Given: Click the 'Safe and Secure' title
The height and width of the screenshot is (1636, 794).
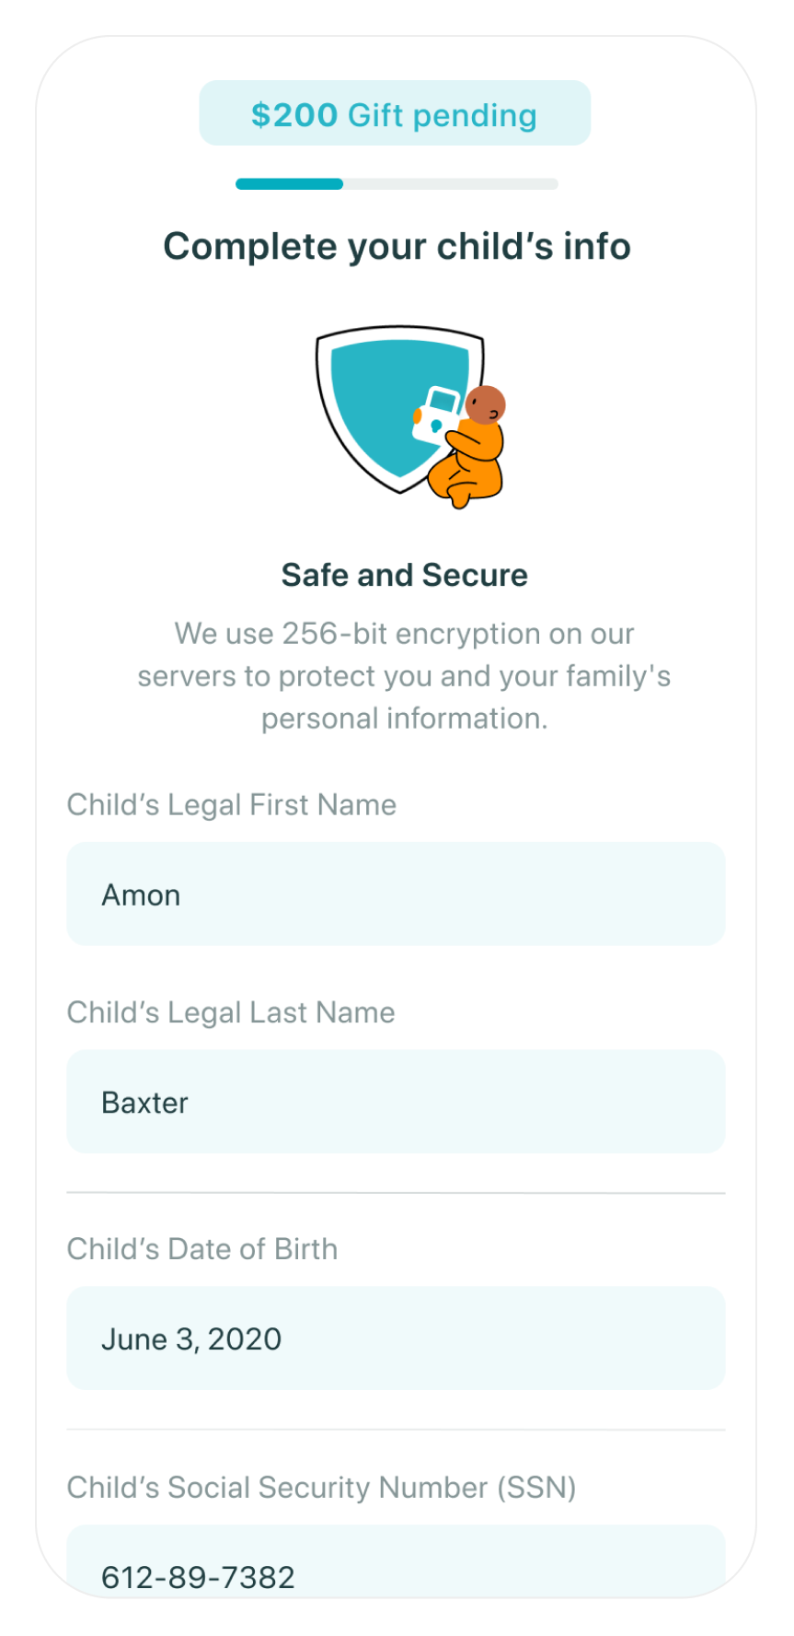Looking at the screenshot, I should tap(404, 575).
